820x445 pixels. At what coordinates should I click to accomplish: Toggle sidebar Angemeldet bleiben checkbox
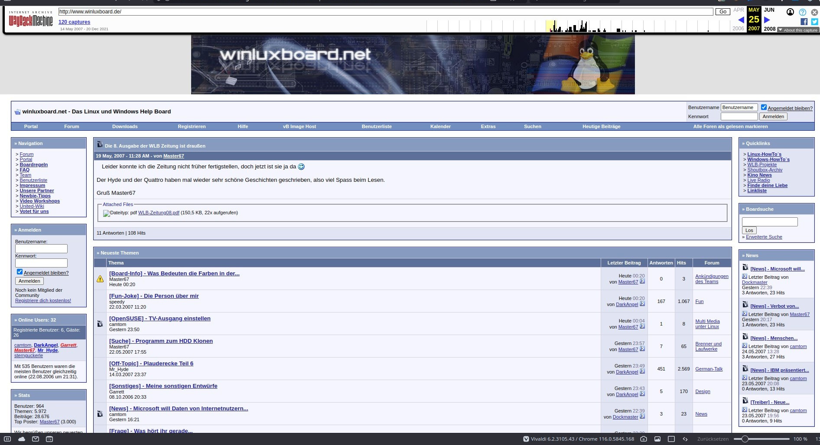[x=20, y=272]
